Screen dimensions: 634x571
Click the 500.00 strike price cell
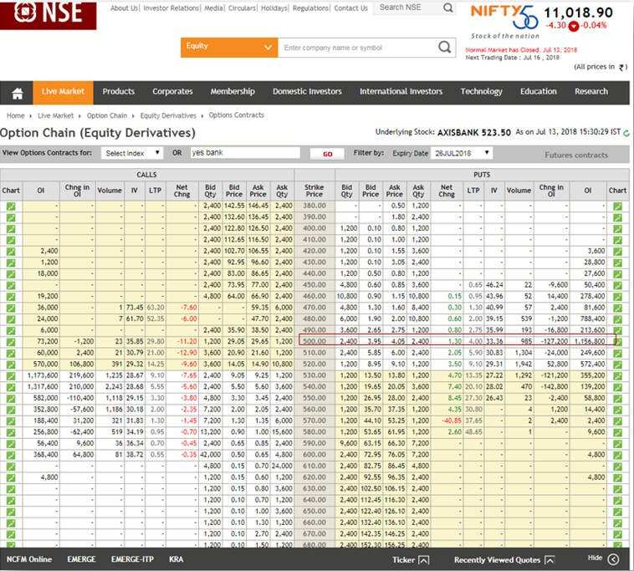(x=314, y=342)
